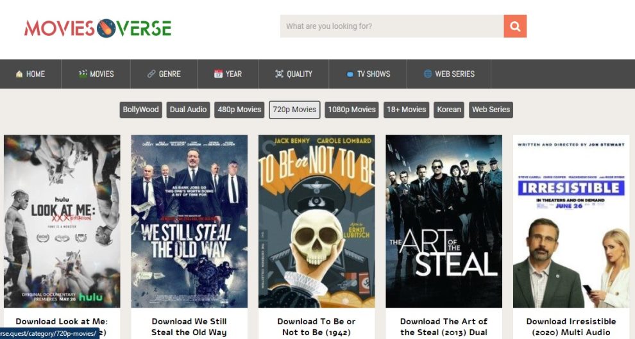The image size is (635, 339).
Task: Click the focus-frame icon beside QUALITY
Action: (x=279, y=74)
